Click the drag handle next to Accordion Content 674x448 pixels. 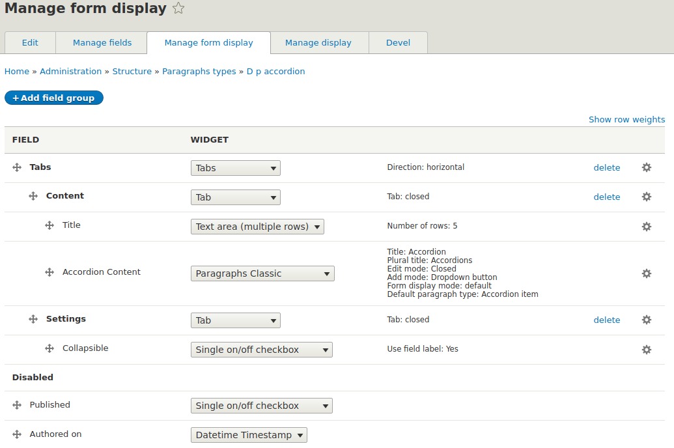49,272
